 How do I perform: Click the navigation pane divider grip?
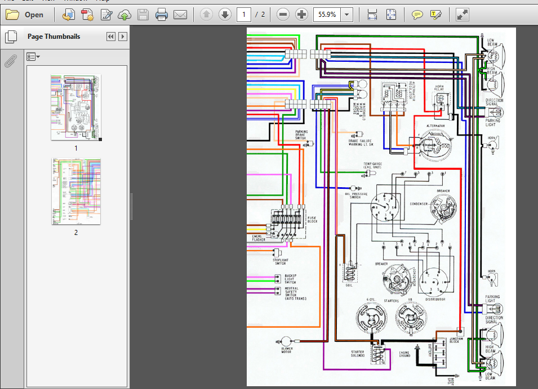pos(131,206)
